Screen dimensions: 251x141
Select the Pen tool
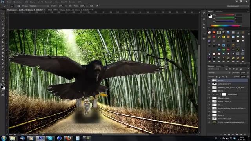point(3,63)
